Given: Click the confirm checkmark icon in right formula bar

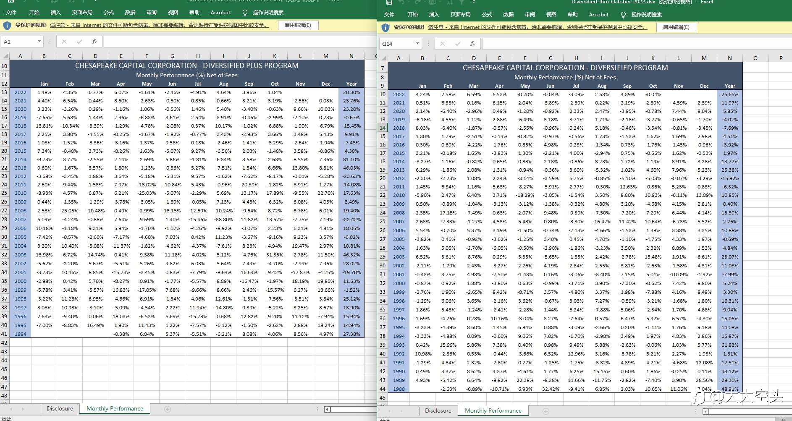Looking at the screenshot, I should (458, 44).
